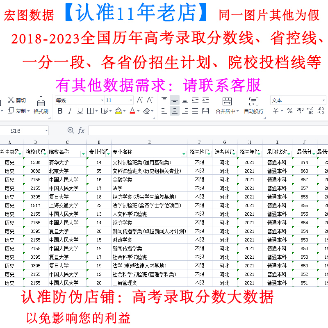Image resolution: width=328 pixels, height=328 pixels.
Task: Align text left
Action: coord(164,111)
